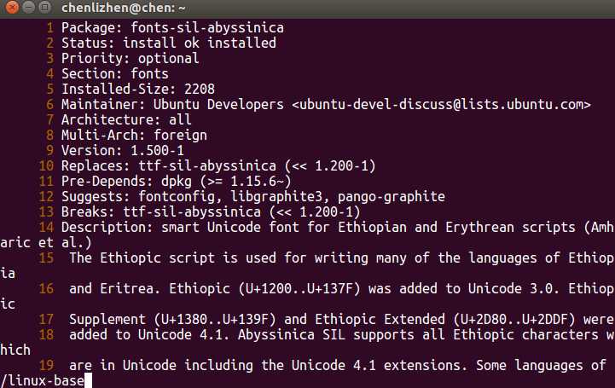Click the ubuntu-devel-discuss@lists.ubuntu.com email address

click(x=442, y=105)
